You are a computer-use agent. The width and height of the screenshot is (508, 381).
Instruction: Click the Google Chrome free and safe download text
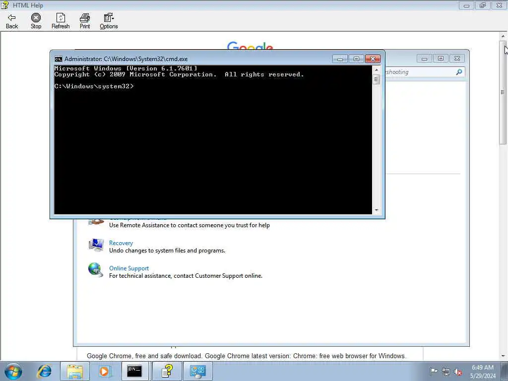point(247,356)
